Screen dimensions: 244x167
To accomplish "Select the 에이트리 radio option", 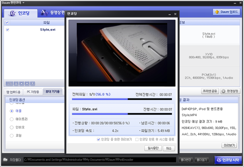I will click(12, 119).
